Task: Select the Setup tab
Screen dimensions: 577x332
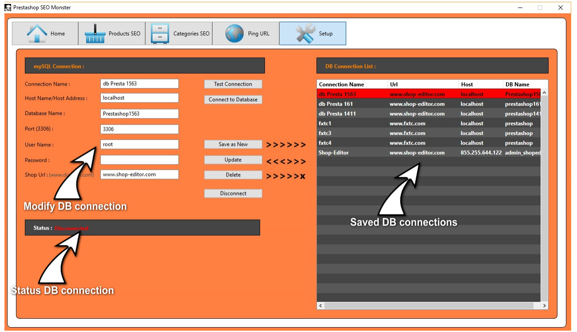Action: (x=312, y=34)
